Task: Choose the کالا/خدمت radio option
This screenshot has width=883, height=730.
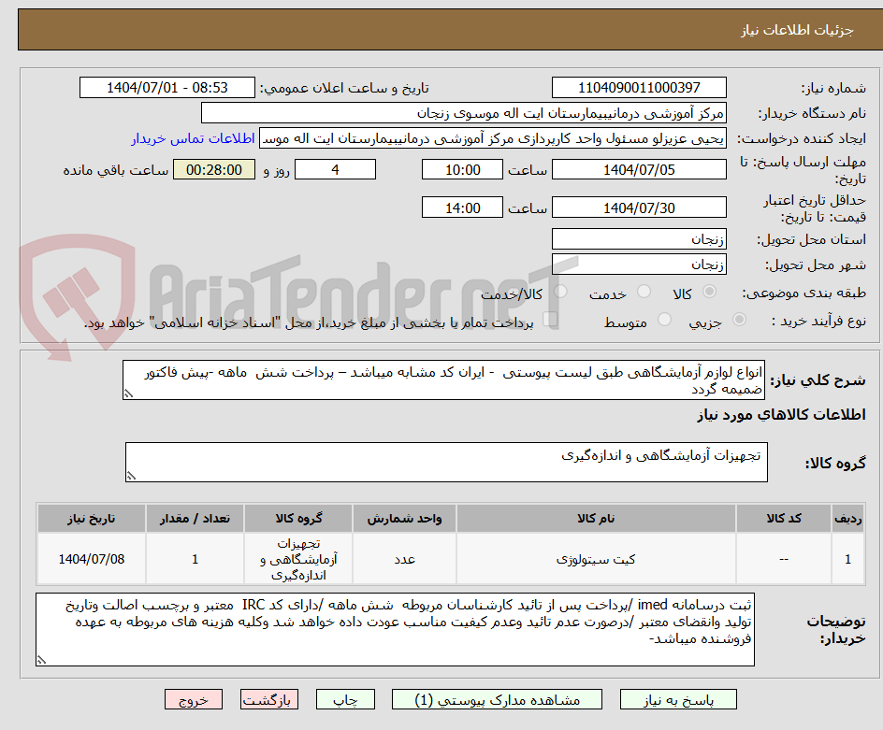Action: point(560,291)
